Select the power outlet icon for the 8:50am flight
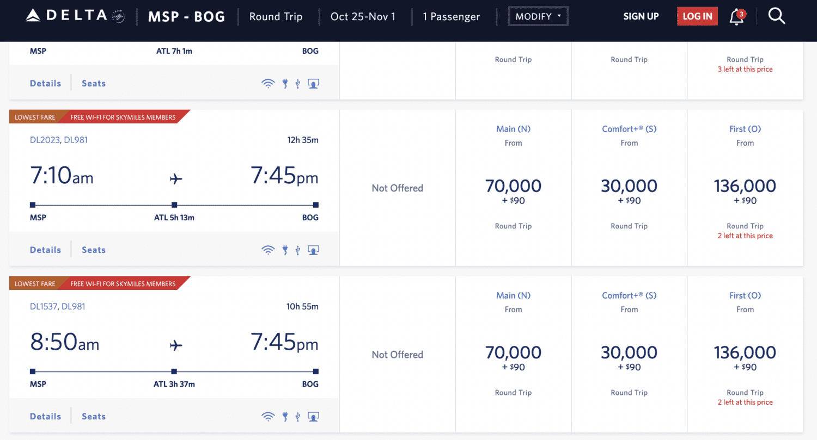 point(284,416)
